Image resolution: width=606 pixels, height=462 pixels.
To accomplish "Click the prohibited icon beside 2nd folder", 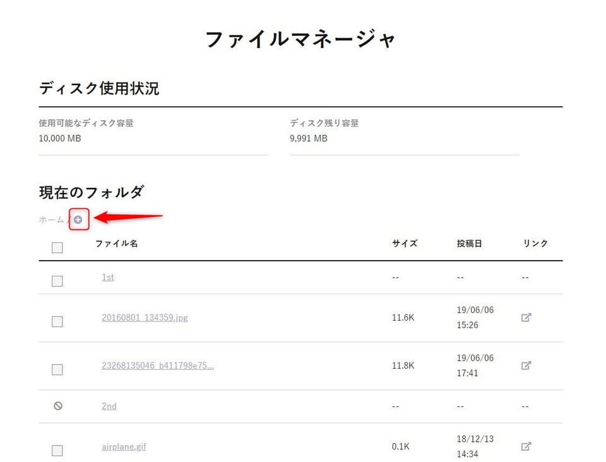I will [57, 406].
